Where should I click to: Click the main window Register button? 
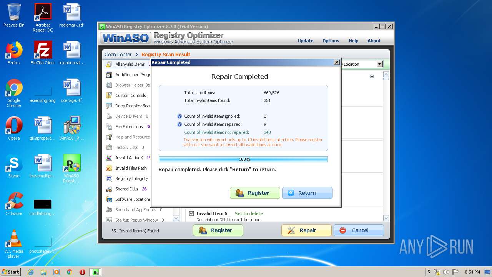tap(218, 230)
